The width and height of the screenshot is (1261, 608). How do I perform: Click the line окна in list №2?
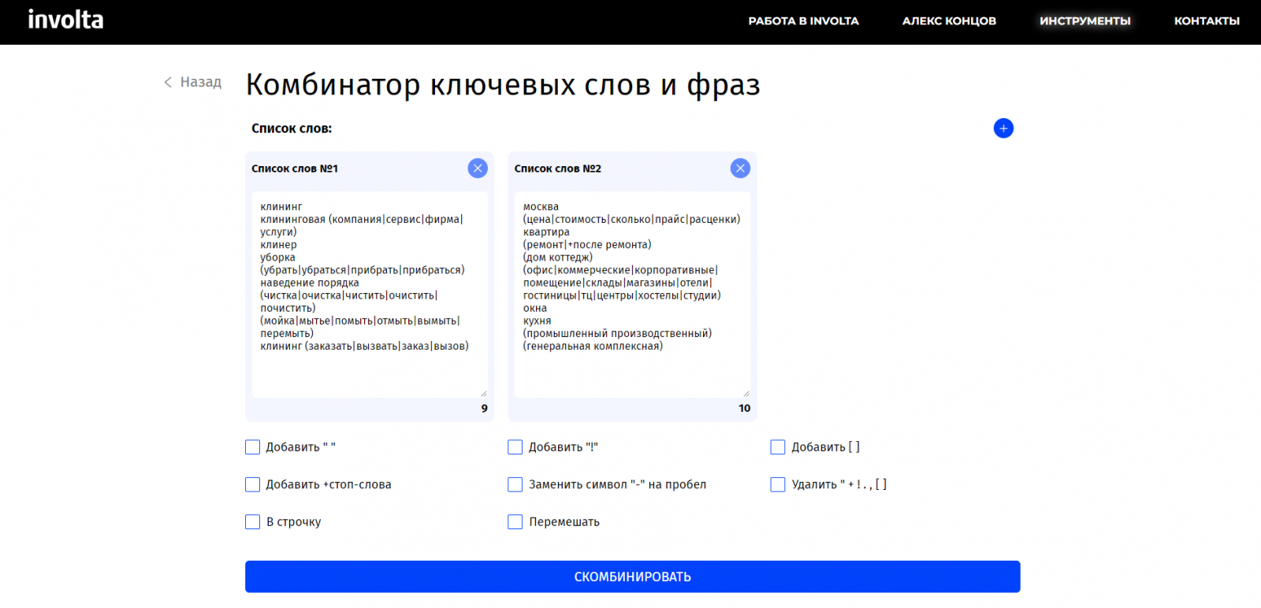[x=535, y=308]
